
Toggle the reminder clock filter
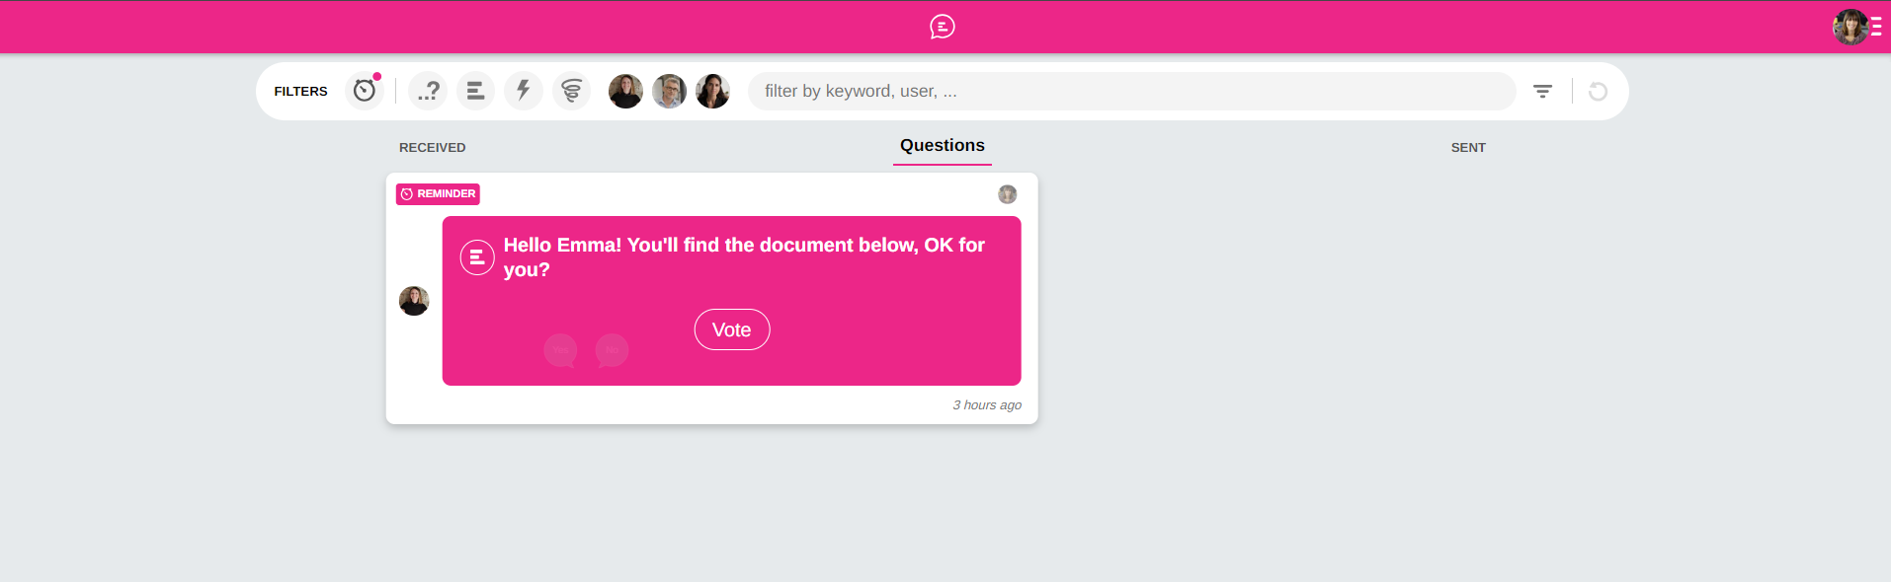tap(365, 91)
